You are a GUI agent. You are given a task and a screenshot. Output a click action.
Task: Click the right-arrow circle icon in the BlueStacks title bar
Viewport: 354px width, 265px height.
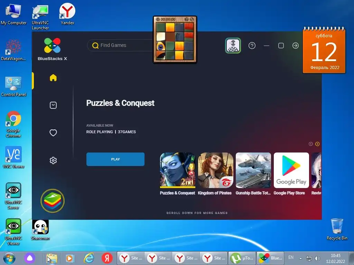point(296,46)
